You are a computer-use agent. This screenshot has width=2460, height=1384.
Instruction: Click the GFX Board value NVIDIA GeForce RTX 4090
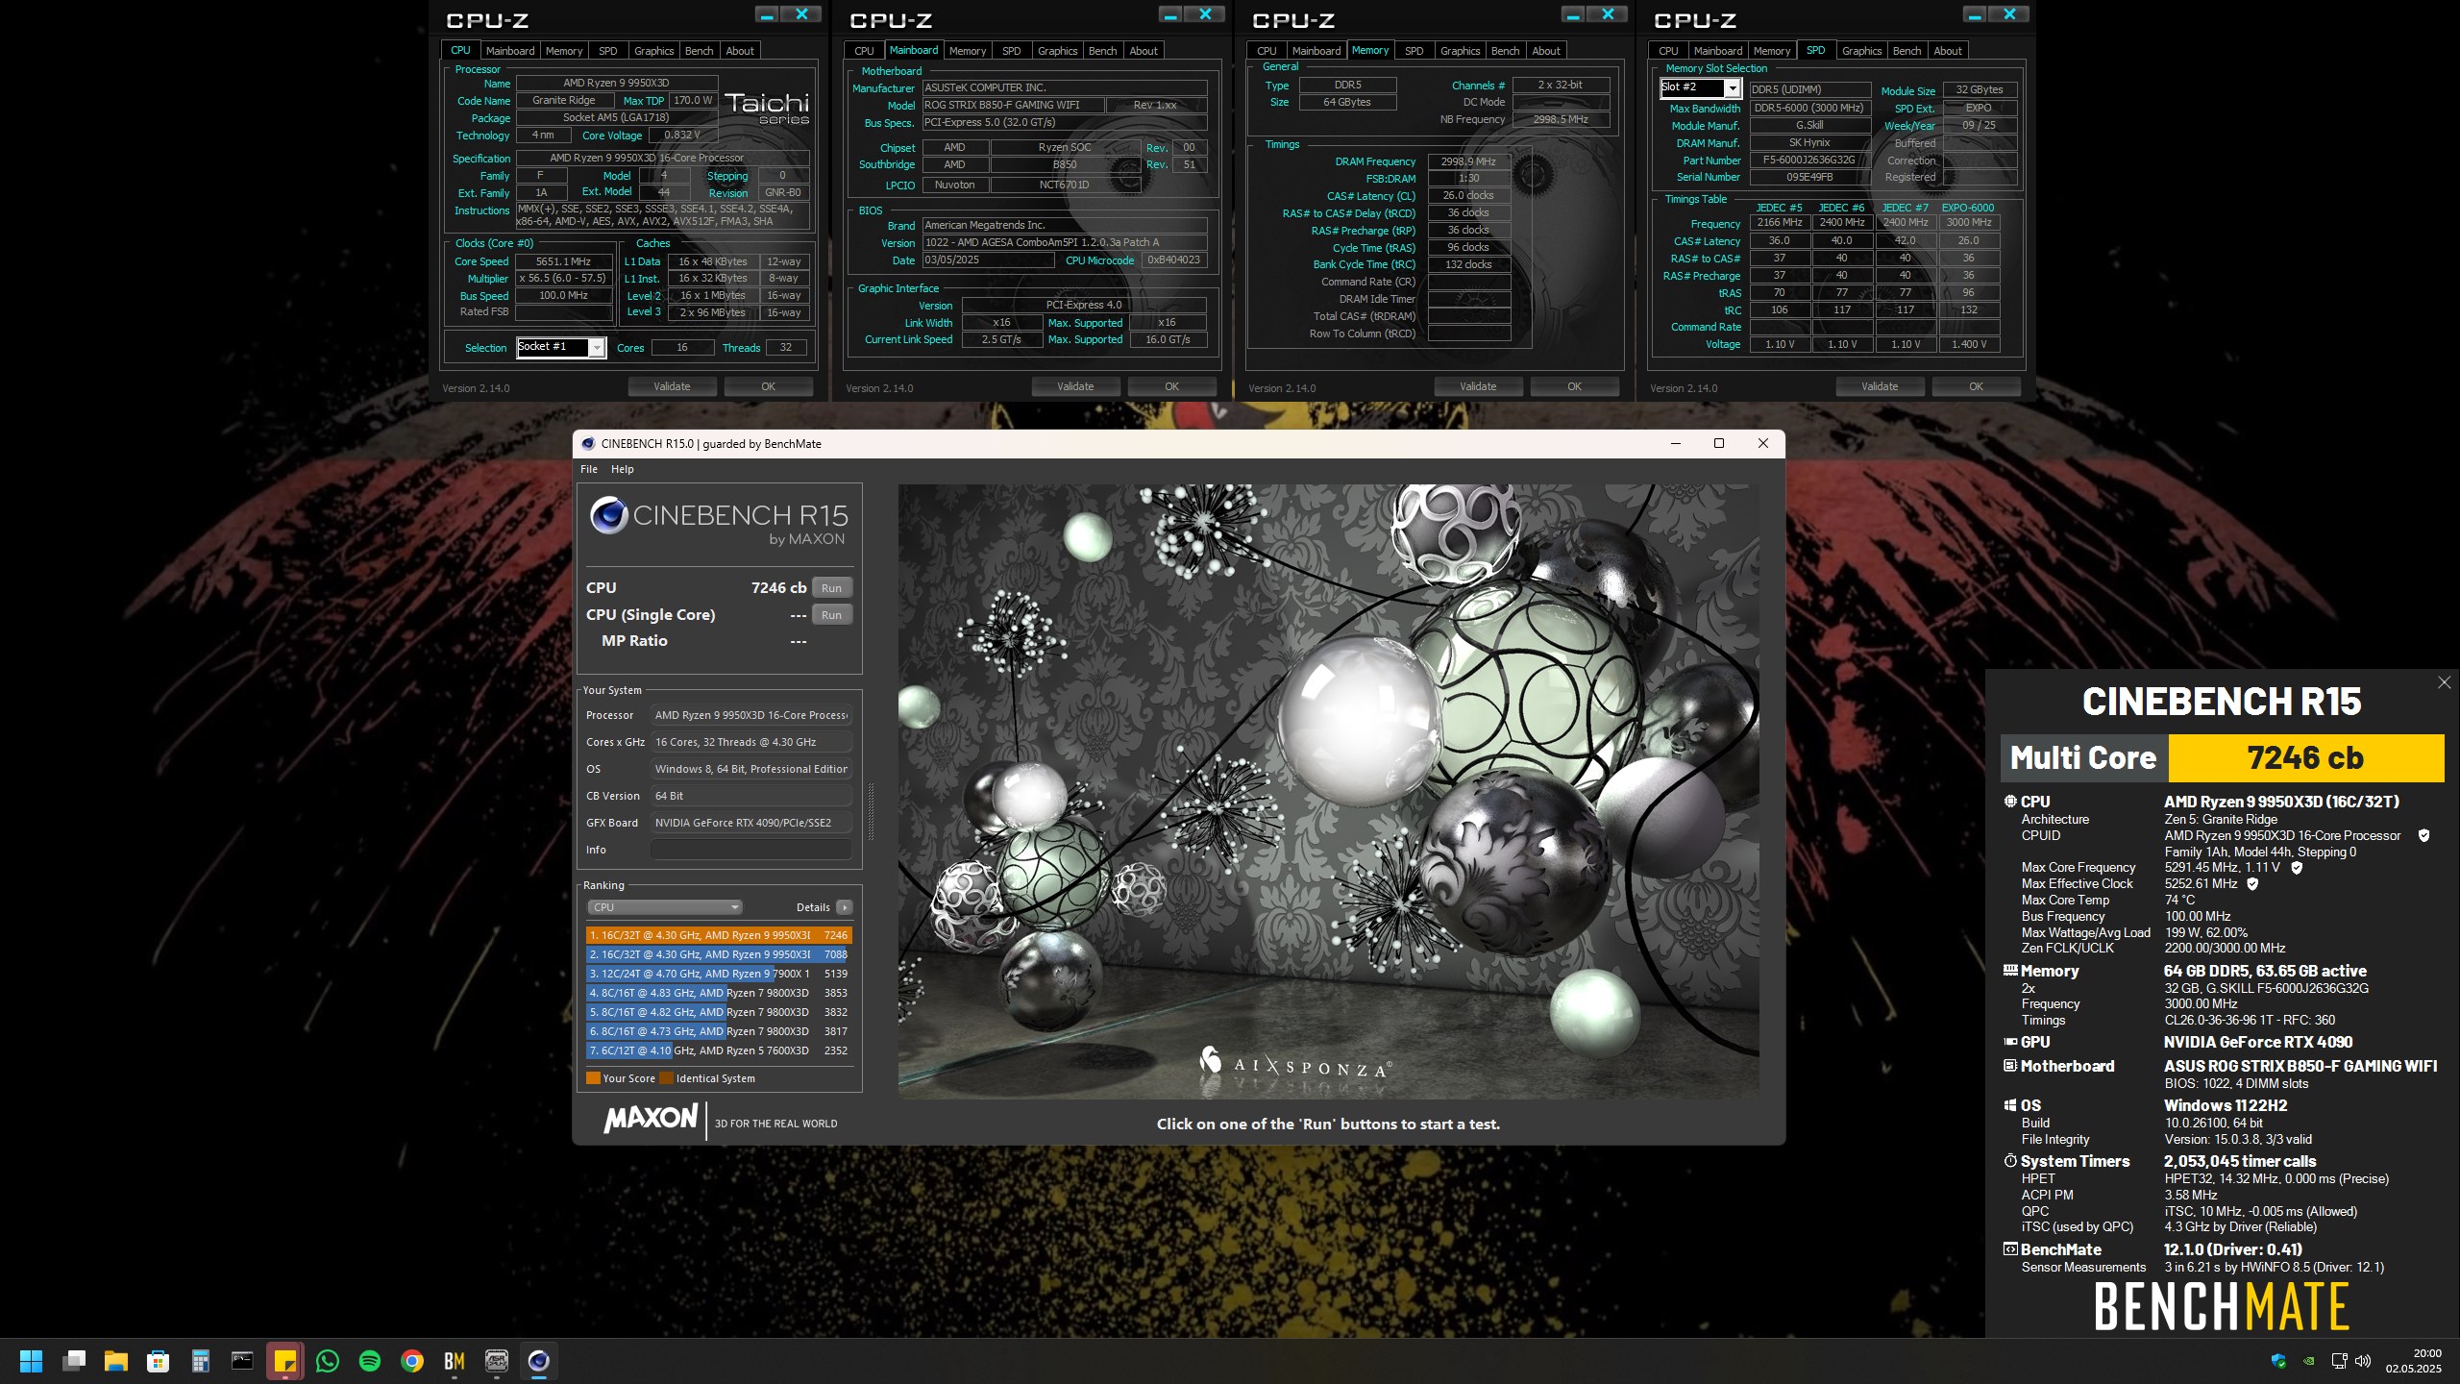click(751, 823)
